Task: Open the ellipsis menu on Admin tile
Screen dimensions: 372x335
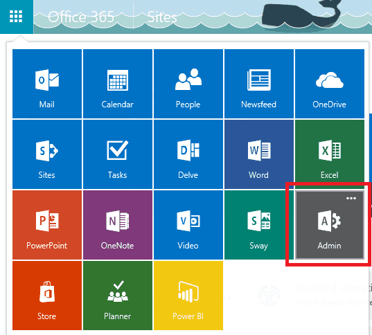Action: pyautogui.click(x=351, y=198)
